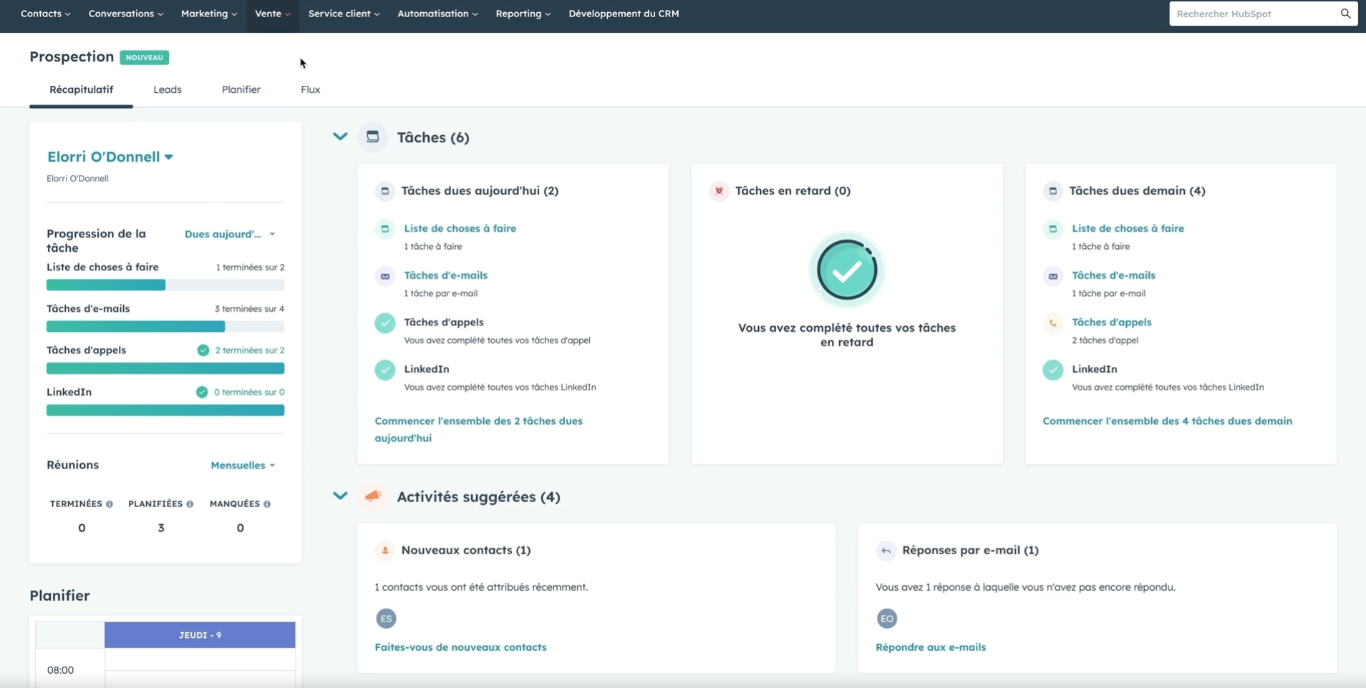The width and height of the screenshot is (1366, 688).
Task: Collapse the Tâches (6) section chevron
Action: click(x=340, y=137)
